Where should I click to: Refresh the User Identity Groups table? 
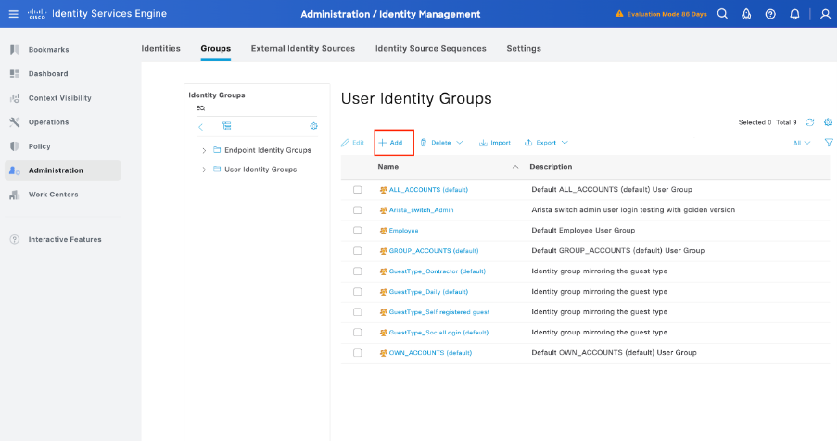809,122
